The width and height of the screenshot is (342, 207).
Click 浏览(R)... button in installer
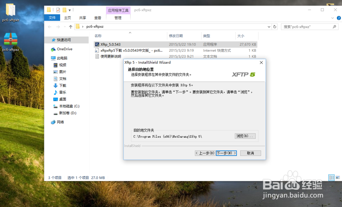pyautogui.click(x=245, y=136)
